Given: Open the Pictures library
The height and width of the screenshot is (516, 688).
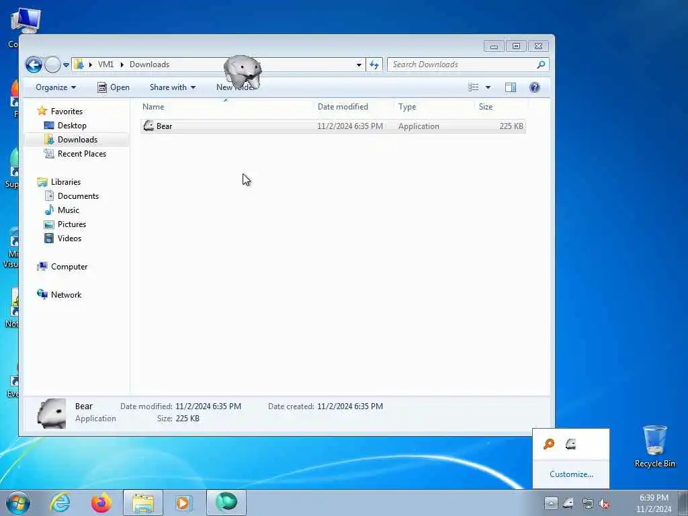Looking at the screenshot, I should point(72,224).
